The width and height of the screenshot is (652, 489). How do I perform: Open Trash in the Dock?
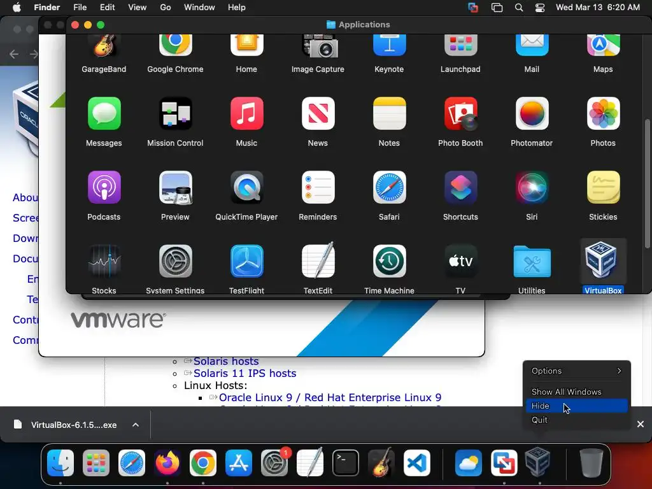[591, 463]
